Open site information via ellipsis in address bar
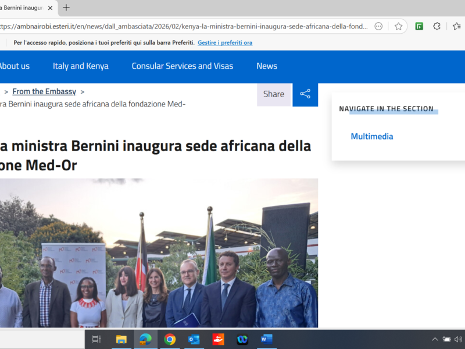Screen dimensions: 465x349 379,26
